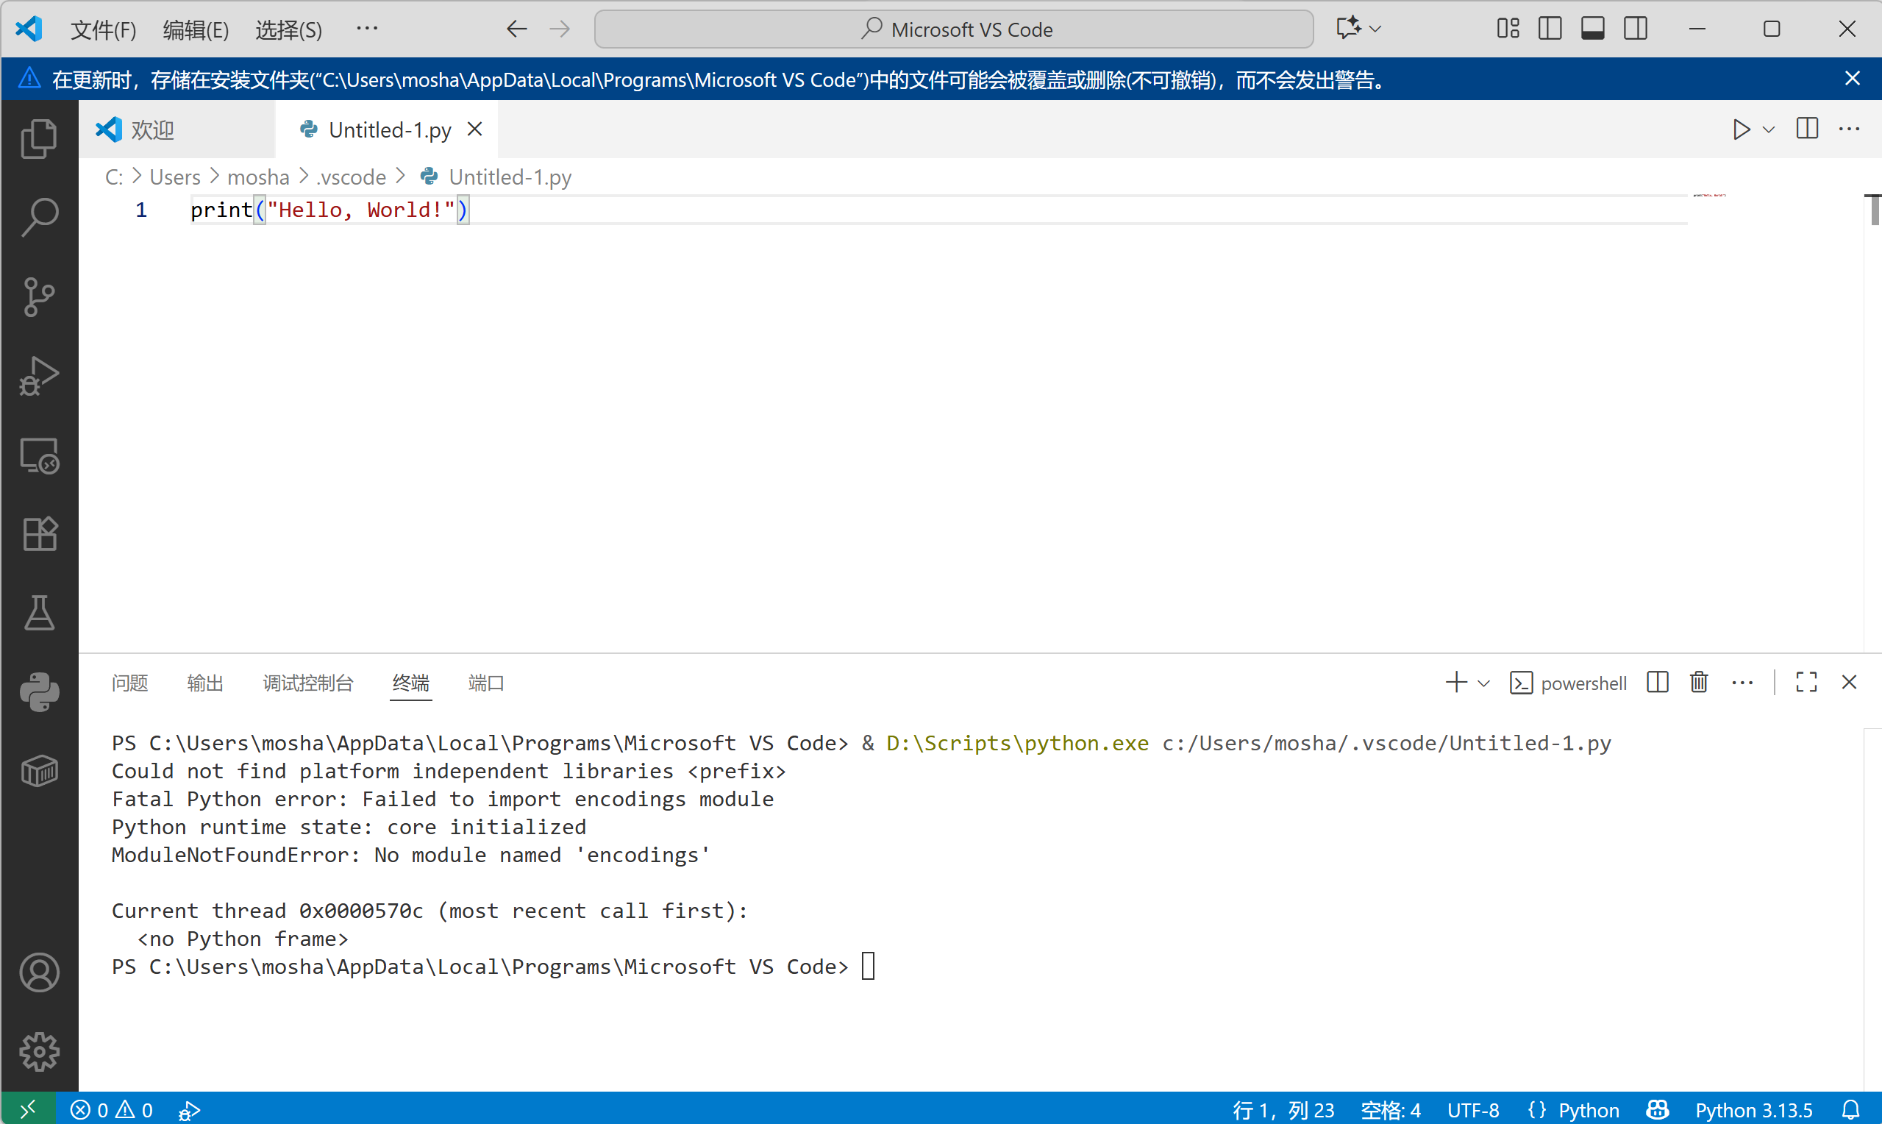Open the new terminal launch profile dropdown
This screenshot has height=1124, width=1882.
click(x=1484, y=683)
